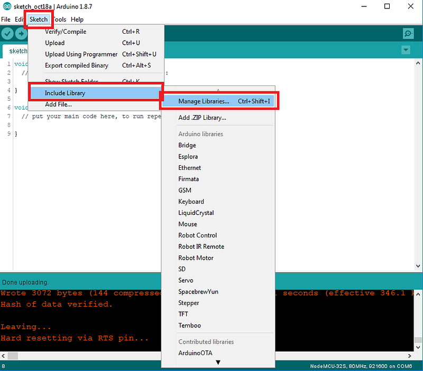This screenshot has width=423, height=371.
Task: Close the Arduino window
Action: click(x=411, y=6)
